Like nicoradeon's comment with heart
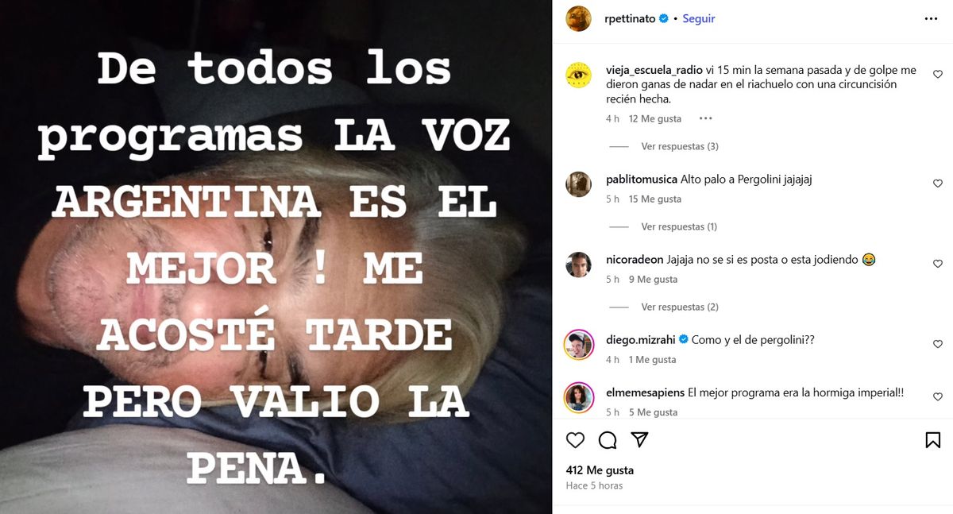The height and width of the screenshot is (514, 953). [x=937, y=264]
